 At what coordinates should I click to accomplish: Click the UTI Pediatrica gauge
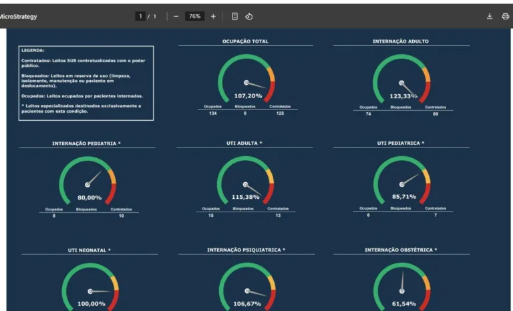tap(401, 180)
